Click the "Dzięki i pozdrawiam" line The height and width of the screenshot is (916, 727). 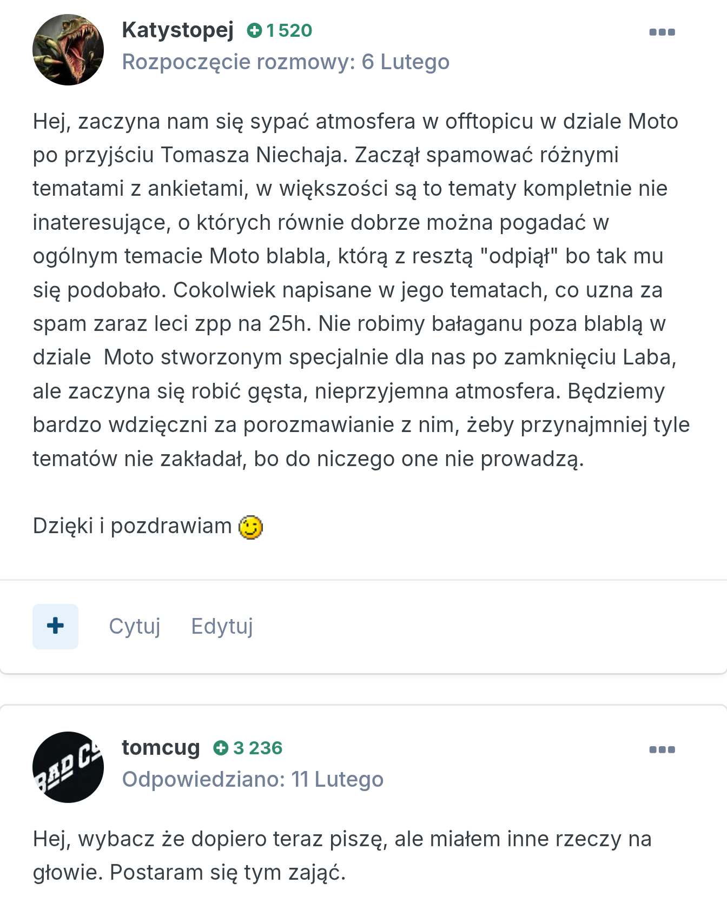click(132, 526)
